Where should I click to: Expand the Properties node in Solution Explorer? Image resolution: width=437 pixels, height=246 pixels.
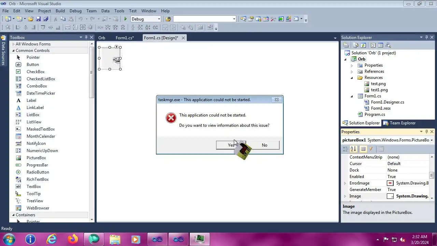[352, 65]
